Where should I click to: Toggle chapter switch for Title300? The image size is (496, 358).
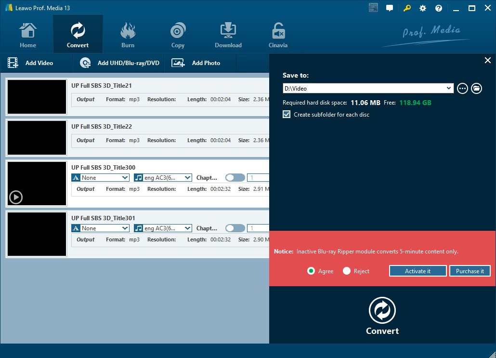click(235, 178)
